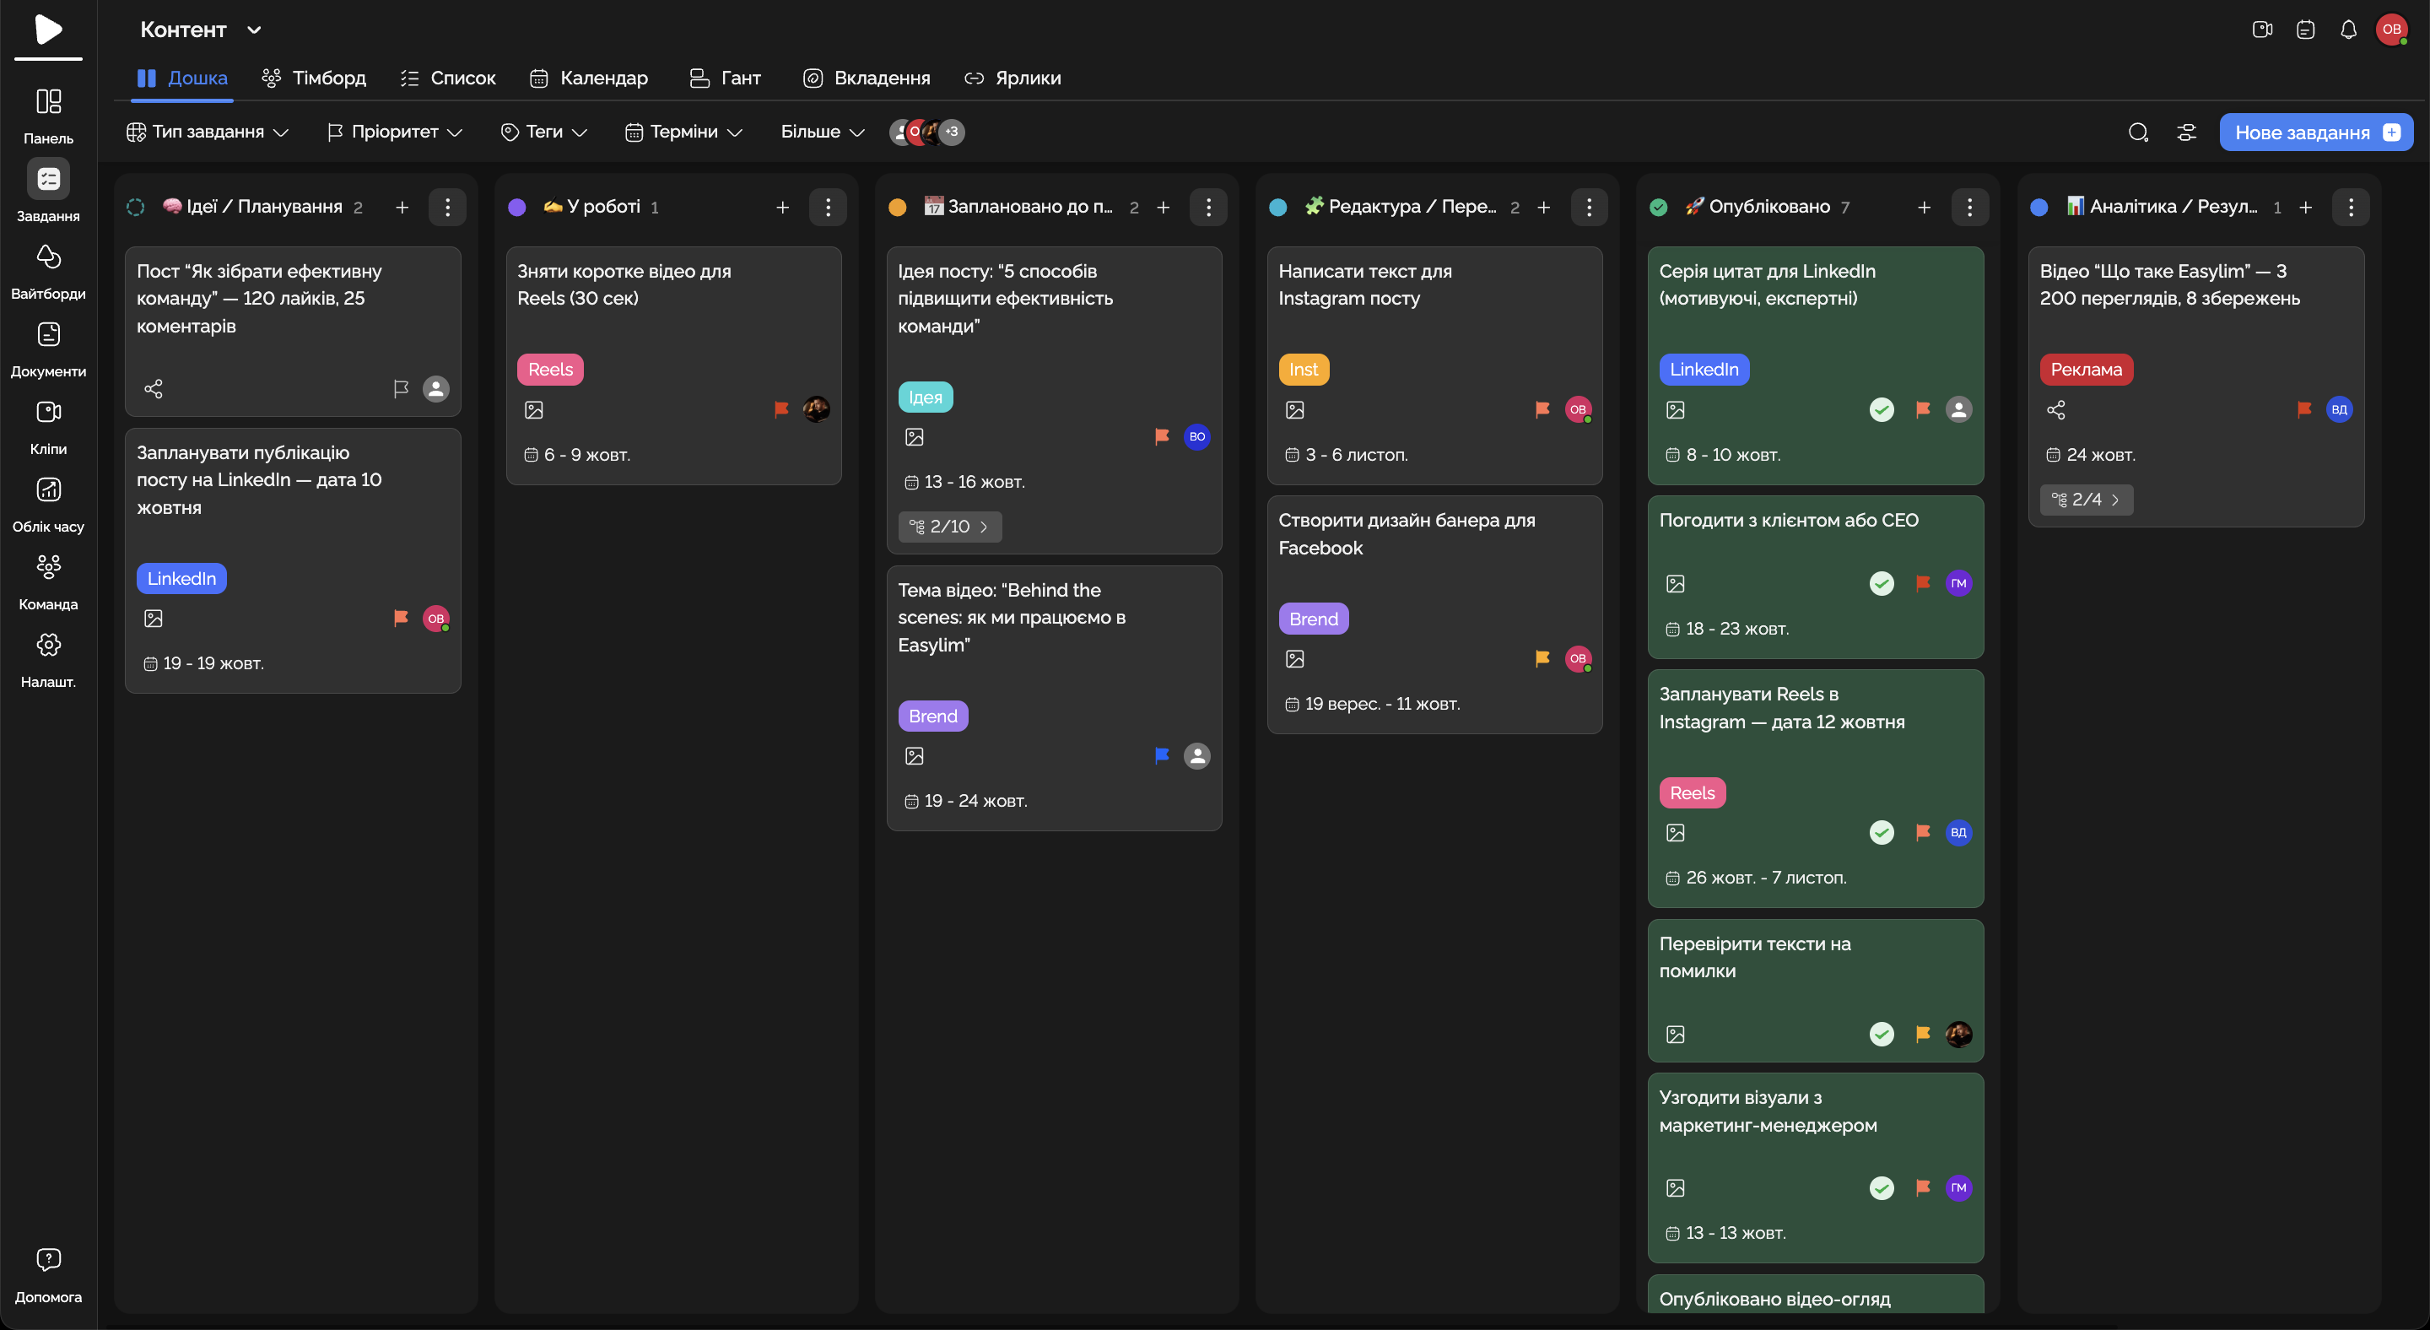Viewport: 2430px width, 1330px height.
Task: Expand the 2/10 subtasks on Ідея посту card
Action: [949, 527]
